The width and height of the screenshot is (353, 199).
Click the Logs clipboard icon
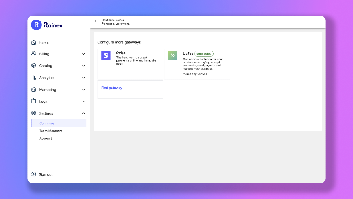(33, 101)
